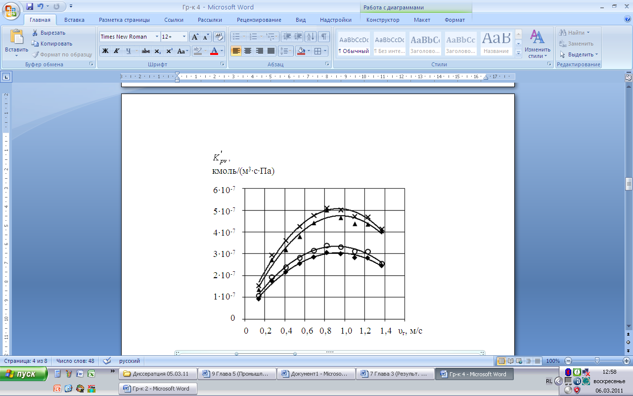Switch to Макет chart tab

click(x=422, y=20)
